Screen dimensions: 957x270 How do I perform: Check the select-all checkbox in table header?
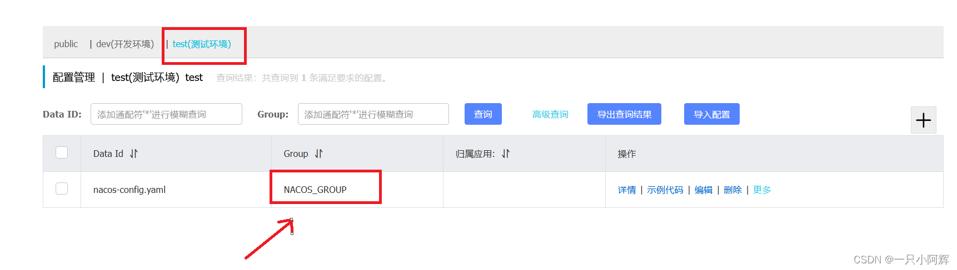(x=62, y=152)
